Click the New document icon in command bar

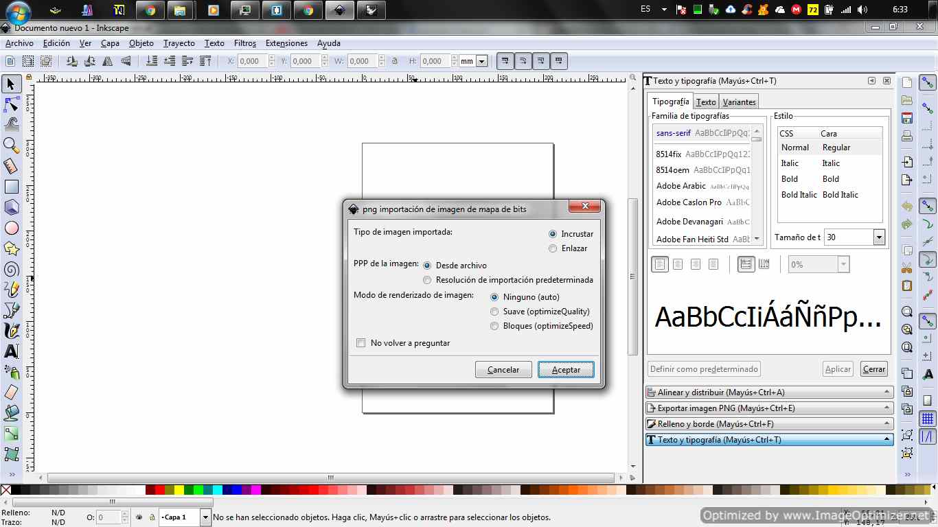pyautogui.click(x=907, y=82)
